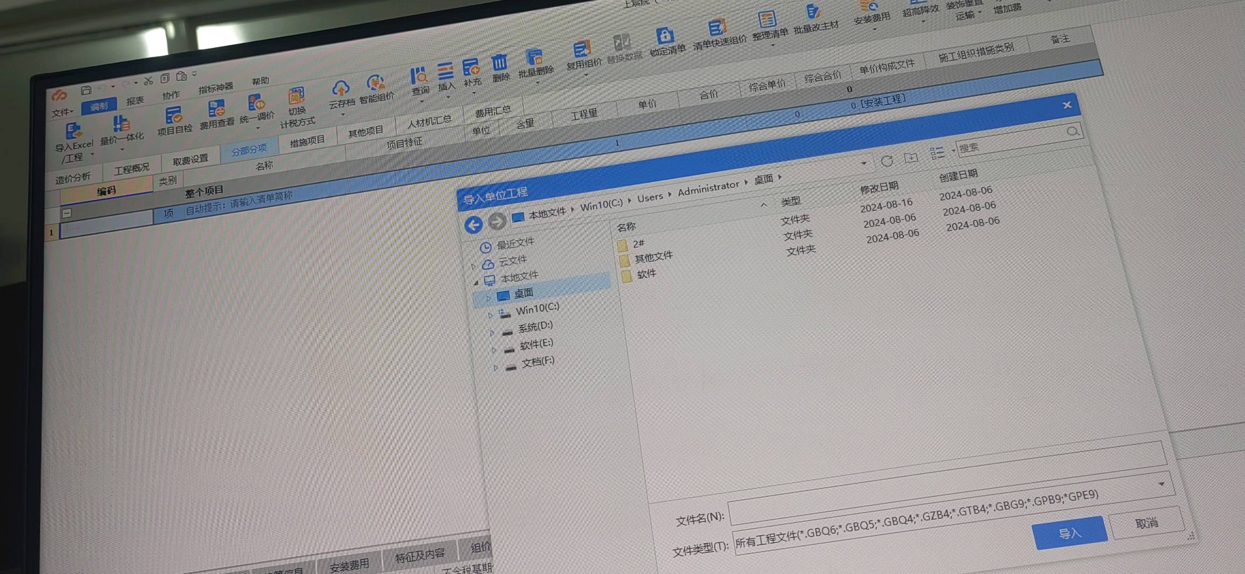
Task: Click the 删除 trash icon
Action: tap(499, 62)
